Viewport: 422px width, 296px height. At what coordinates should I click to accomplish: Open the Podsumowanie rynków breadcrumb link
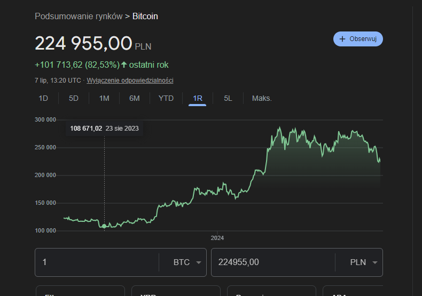[79, 16]
